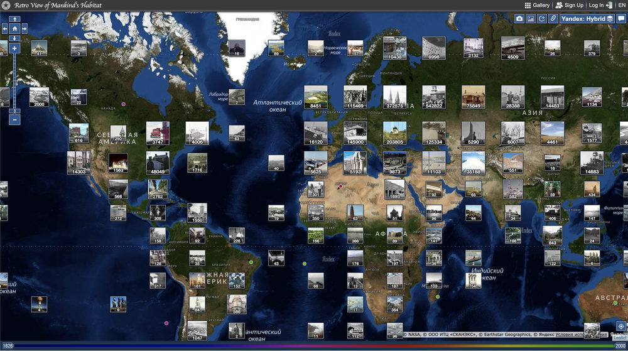Reset the map with the home button
Screen dimensions: 628x351
pyautogui.click(x=14, y=29)
